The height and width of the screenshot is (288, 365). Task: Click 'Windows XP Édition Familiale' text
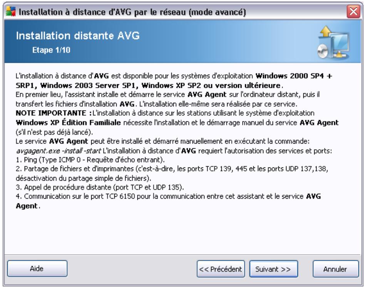coord(68,122)
